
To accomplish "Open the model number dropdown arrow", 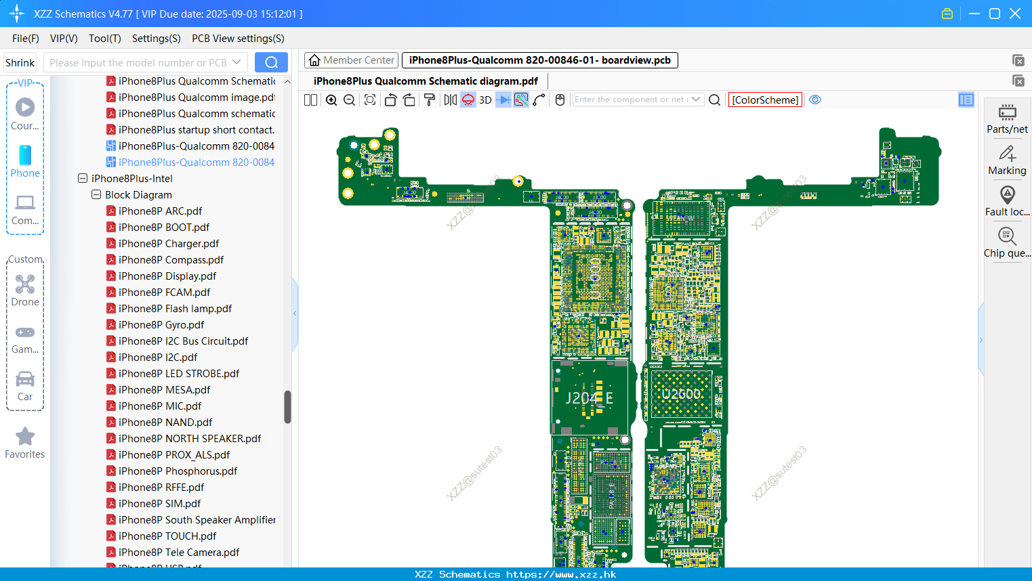I will point(236,62).
